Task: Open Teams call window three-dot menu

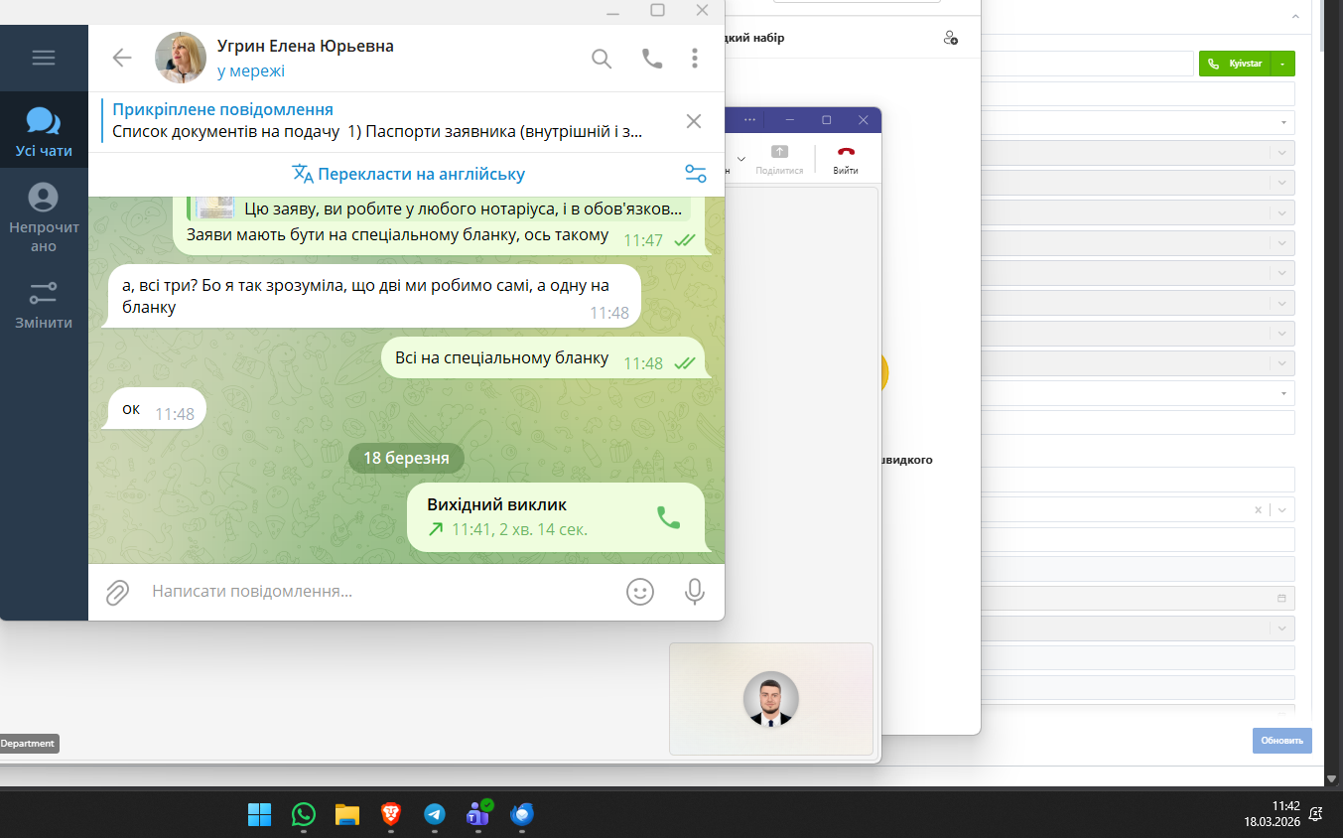Action: (x=749, y=119)
